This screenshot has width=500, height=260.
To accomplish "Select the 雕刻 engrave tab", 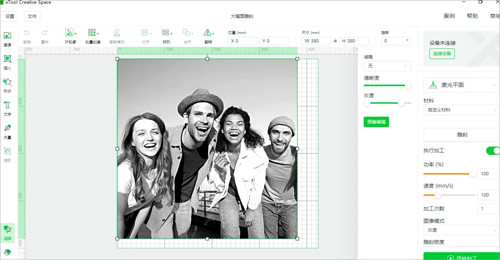I will (462, 134).
